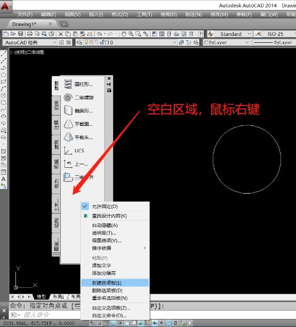Select 自动隐藏(A) in context menu
This screenshot has height=327, width=296.
pyautogui.click(x=115, y=225)
